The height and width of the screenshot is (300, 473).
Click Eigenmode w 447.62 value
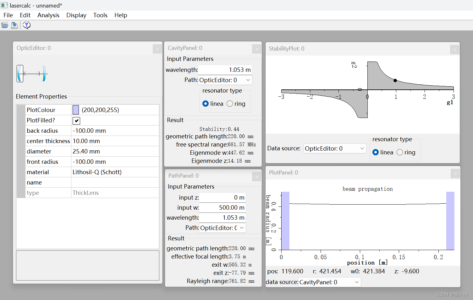(240, 153)
